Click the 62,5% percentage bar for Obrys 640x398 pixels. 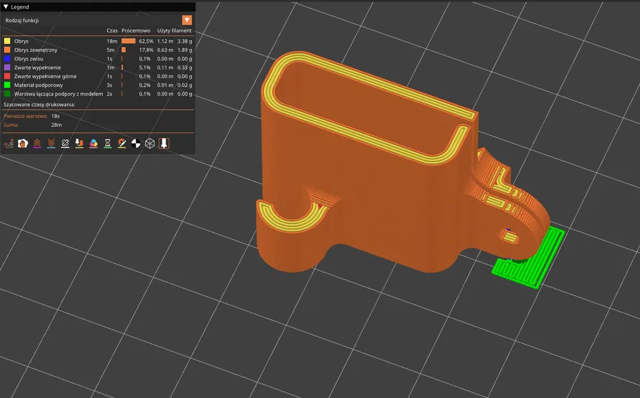(x=129, y=41)
